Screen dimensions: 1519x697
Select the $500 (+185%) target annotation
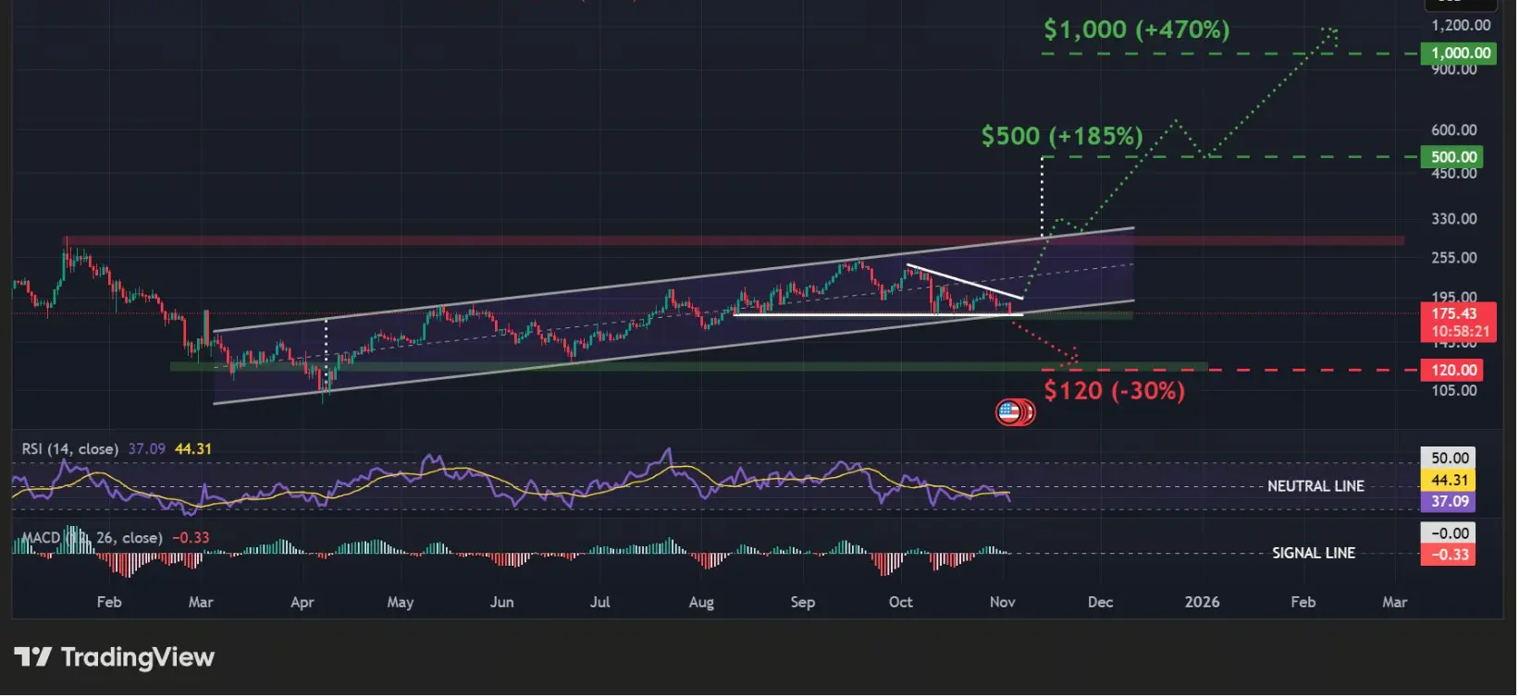click(1062, 137)
